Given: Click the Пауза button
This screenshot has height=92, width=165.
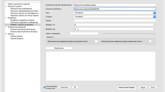Looking at the screenshot, I should coord(143,87).
